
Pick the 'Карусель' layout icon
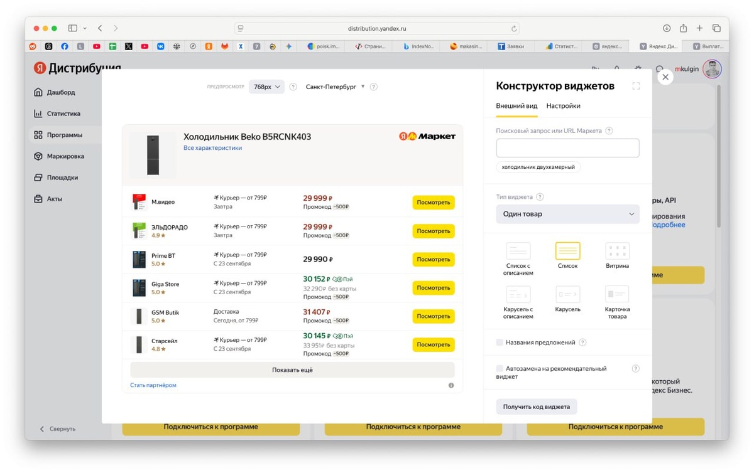click(x=567, y=294)
